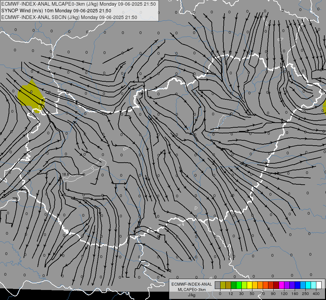326x300 pixels.
Task: Click the 18.8 value label on the map
Action: tap(66, 174)
